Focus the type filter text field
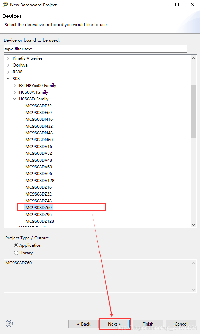Viewport: 200px width, 334px height. (x=95, y=49)
